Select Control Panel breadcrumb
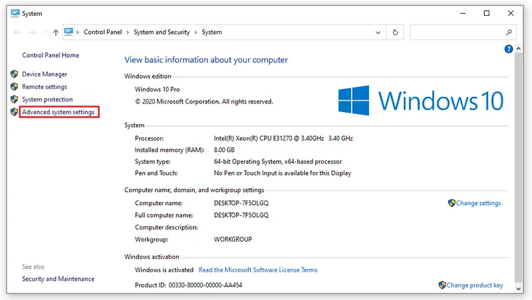The image size is (532, 300). [x=102, y=32]
